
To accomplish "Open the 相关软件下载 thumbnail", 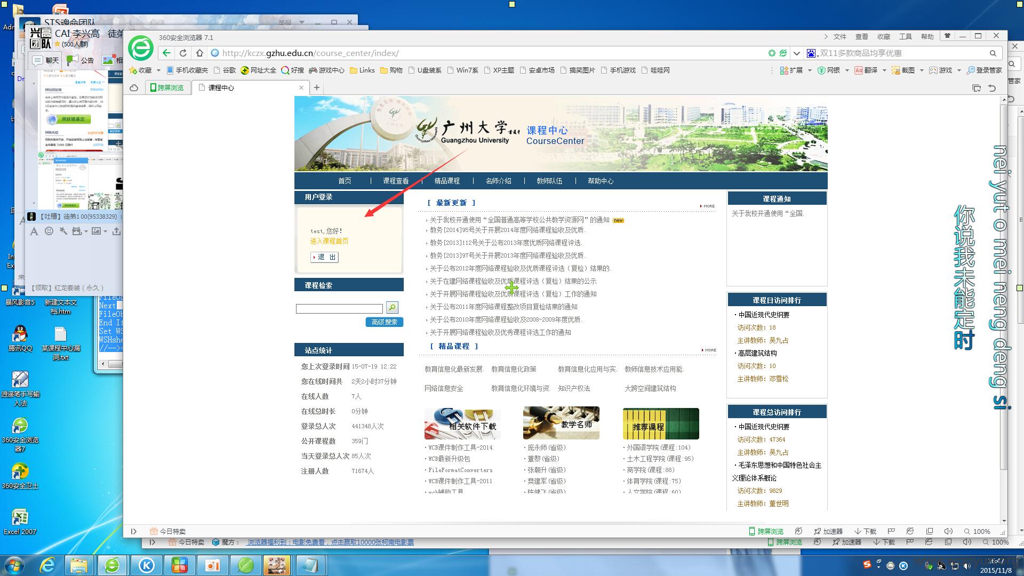I will (462, 423).
